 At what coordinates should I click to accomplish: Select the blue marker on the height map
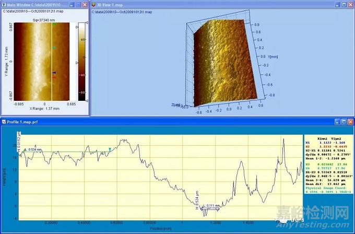pos(54,73)
